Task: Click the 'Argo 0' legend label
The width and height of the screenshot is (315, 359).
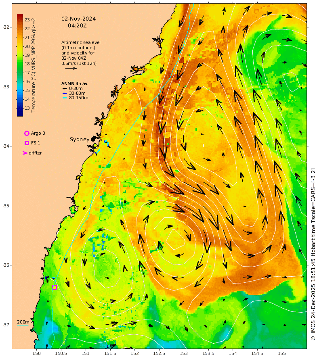Action: coord(38,133)
